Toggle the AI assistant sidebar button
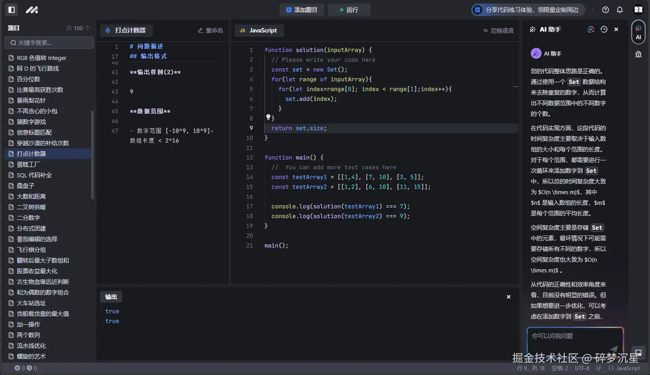The width and height of the screenshot is (650, 375). [x=638, y=32]
